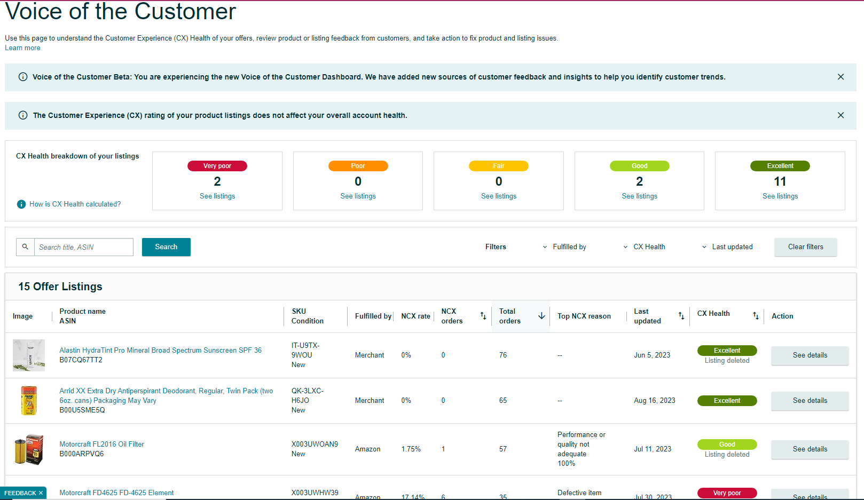Click the orange Poor summary badge

click(x=358, y=166)
